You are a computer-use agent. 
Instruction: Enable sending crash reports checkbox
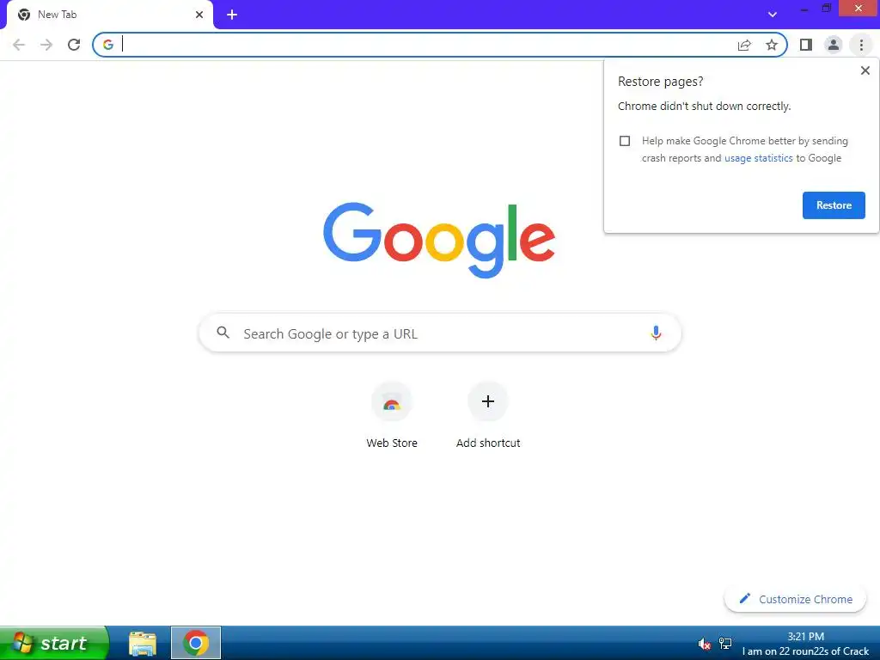click(625, 141)
